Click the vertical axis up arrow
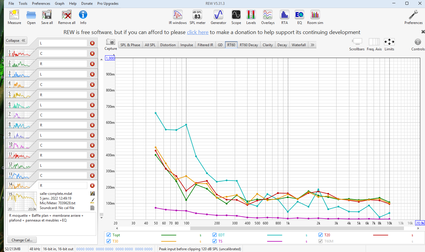The width and height of the screenshot is (425, 252). pos(102,60)
